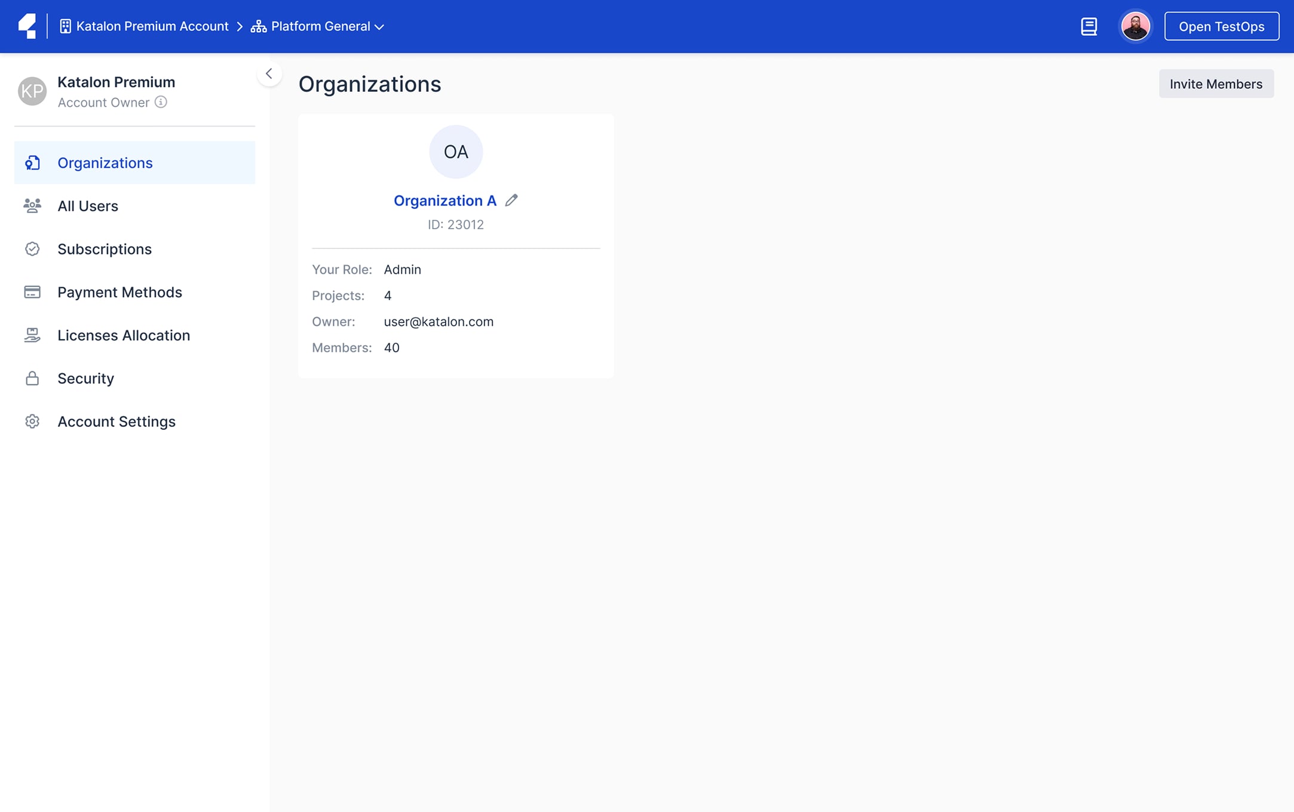
Task: Click the Katalon Premium account name
Action: point(116,82)
